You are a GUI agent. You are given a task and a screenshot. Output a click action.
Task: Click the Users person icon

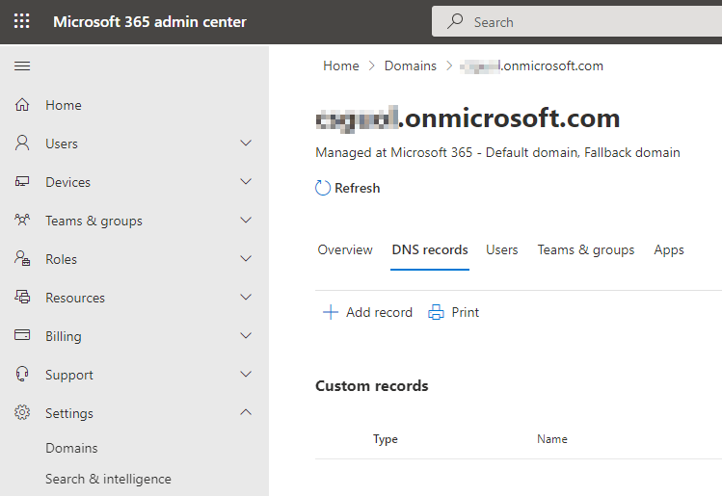(x=22, y=144)
